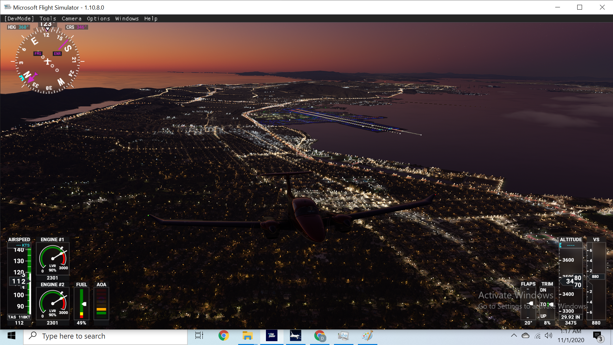This screenshot has height=345, width=613.
Task: Click the HDG 360° heading readout
Action: pyautogui.click(x=18, y=27)
